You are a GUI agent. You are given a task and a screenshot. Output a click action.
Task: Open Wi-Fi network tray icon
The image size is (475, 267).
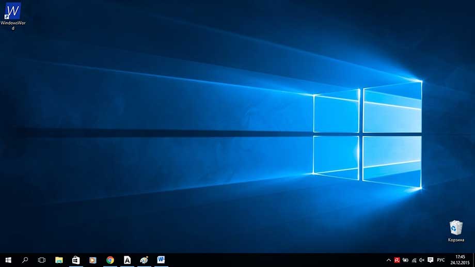click(414, 260)
